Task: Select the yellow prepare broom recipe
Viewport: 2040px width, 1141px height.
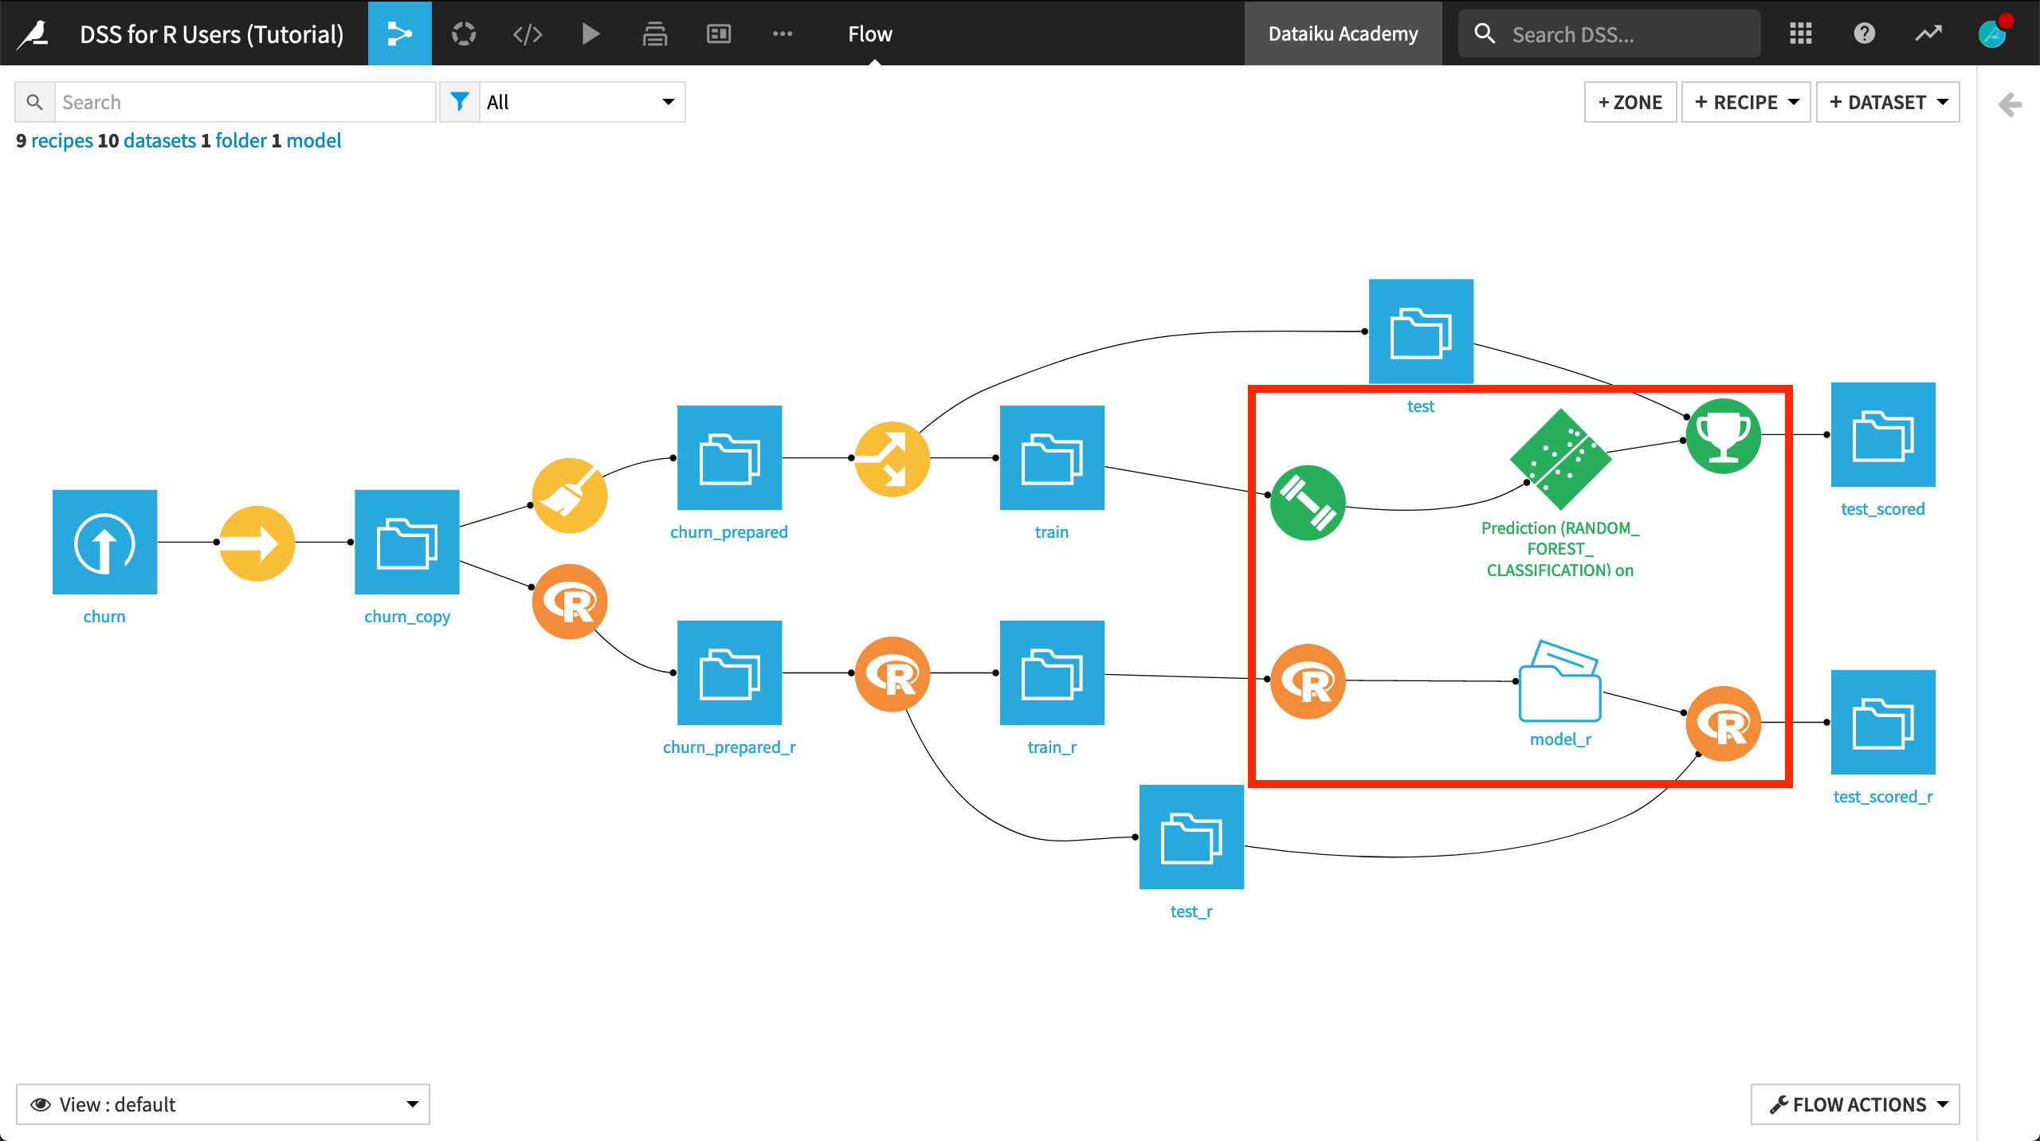Action: coord(570,496)
